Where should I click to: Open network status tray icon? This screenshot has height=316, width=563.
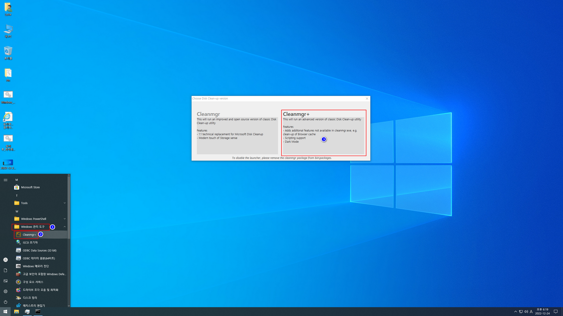pos(521,312)
